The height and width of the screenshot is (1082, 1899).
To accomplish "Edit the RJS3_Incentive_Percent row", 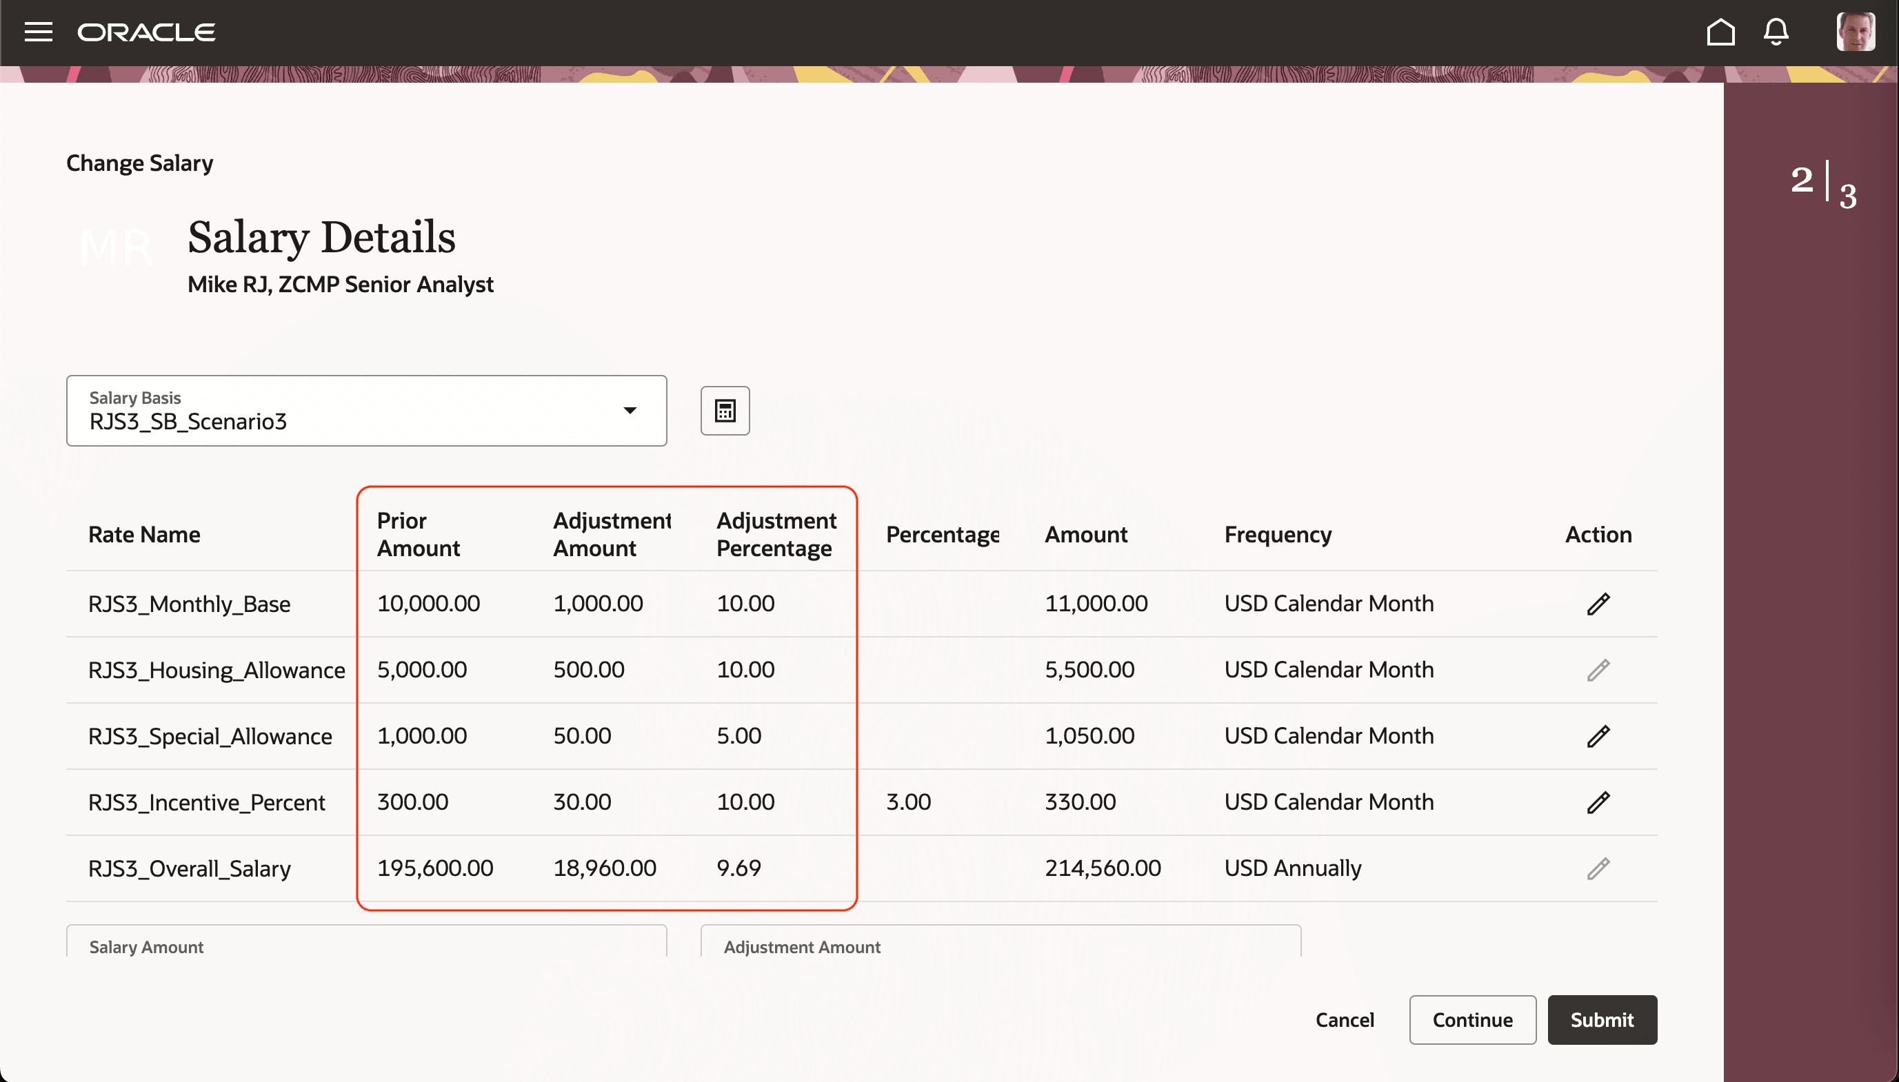I will [1598, 802].
